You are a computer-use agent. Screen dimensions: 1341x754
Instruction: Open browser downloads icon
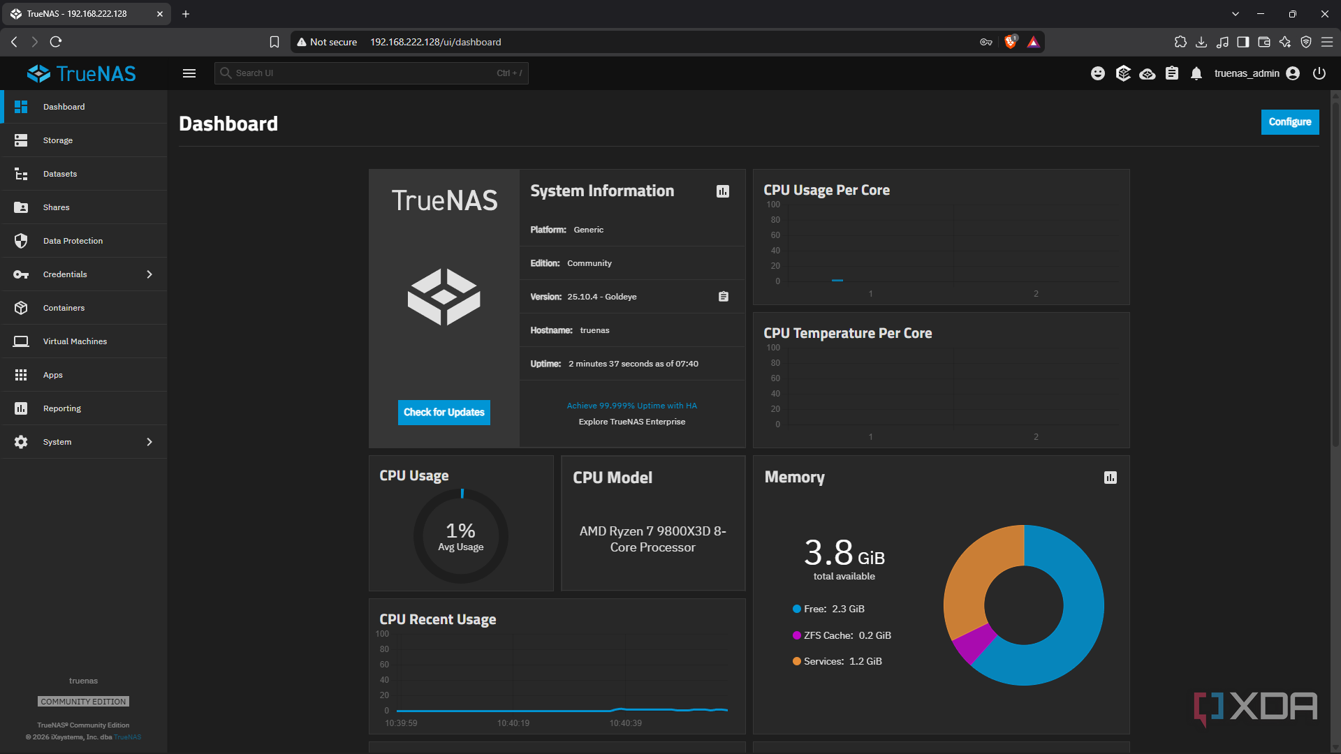[x=1201, y=42]
